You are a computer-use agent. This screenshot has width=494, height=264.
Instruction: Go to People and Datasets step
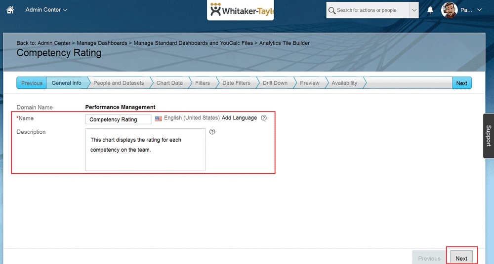[119, 83]
